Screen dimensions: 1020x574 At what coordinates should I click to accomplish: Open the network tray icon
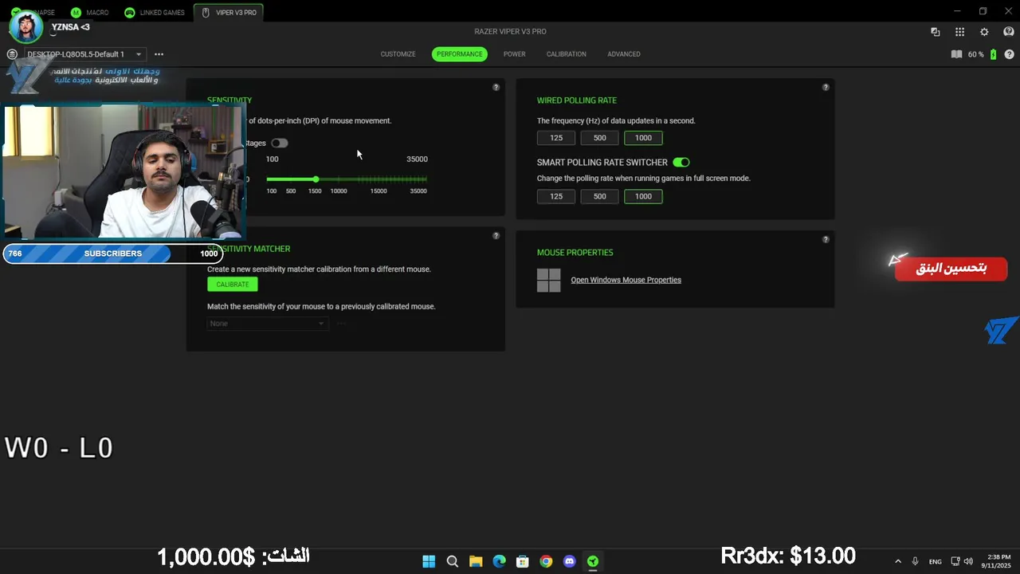pos(956,561)
